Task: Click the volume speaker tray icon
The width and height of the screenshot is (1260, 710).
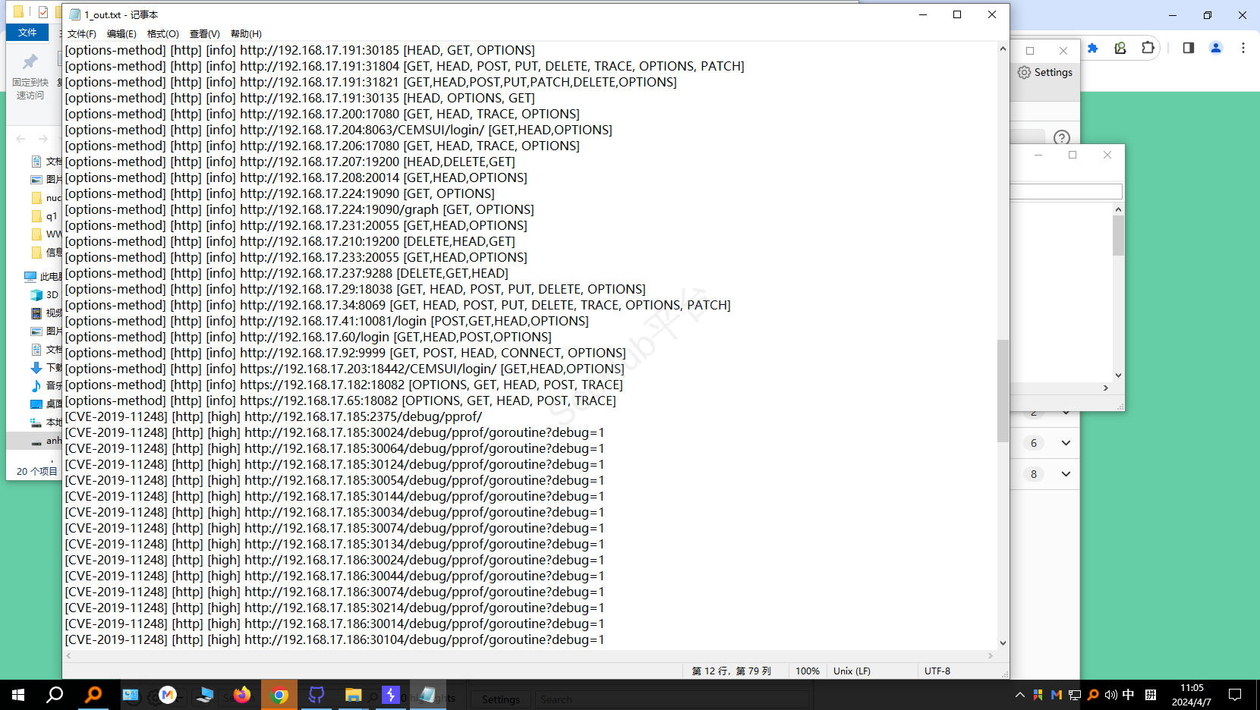Action: (1110, 695)
